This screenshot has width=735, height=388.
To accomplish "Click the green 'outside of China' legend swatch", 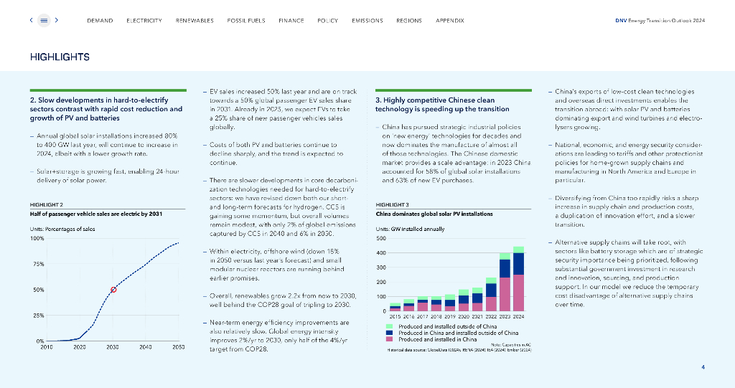I will click(x=389, y=326).
